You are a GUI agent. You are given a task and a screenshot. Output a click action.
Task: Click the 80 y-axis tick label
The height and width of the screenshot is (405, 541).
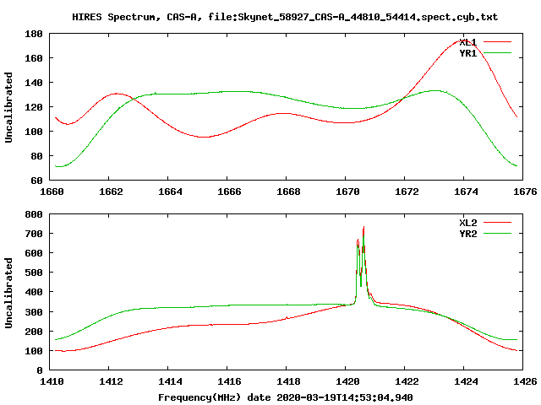[37, 156]
